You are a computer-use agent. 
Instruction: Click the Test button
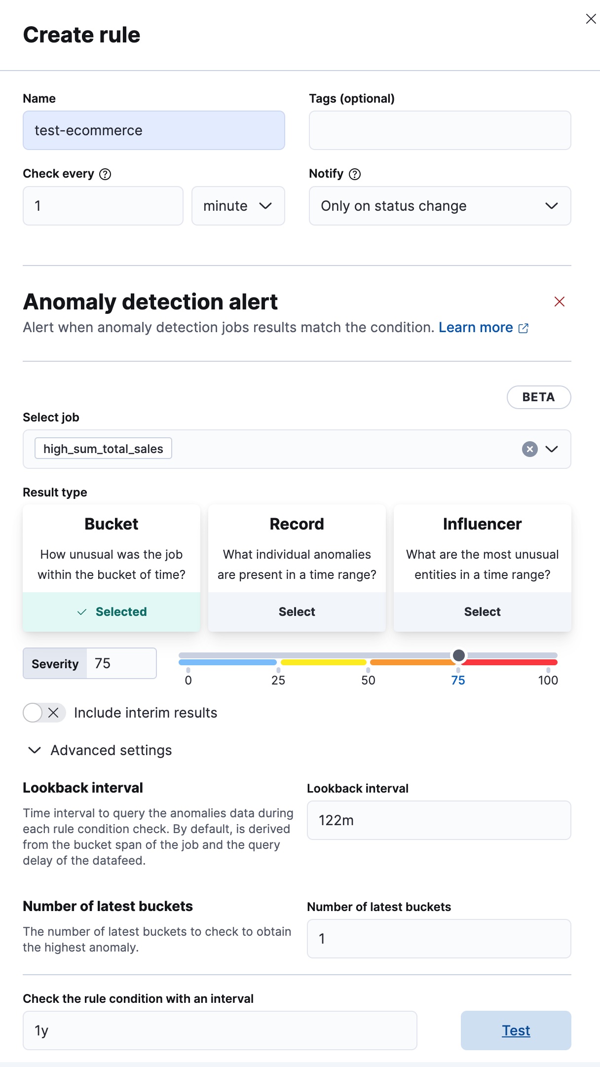click(516, 1030)
